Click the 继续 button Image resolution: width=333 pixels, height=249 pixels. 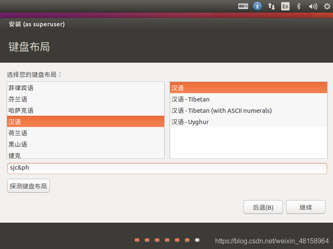click(305, 207)
